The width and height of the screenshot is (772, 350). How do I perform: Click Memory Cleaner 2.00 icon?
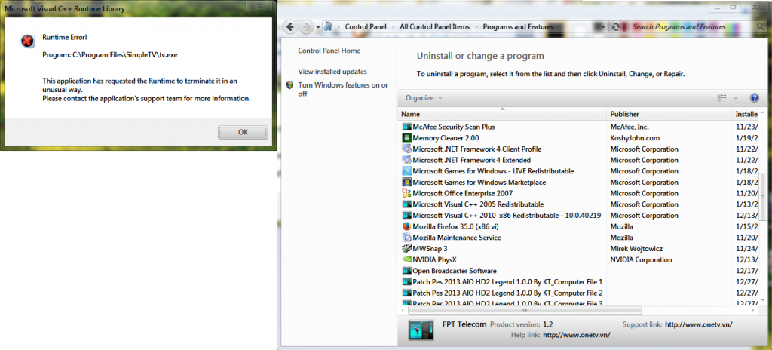(406, 138)
